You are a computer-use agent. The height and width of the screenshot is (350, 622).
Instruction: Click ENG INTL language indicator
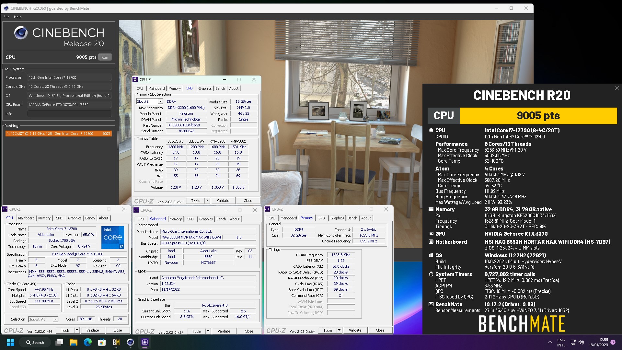pos(561,342)
